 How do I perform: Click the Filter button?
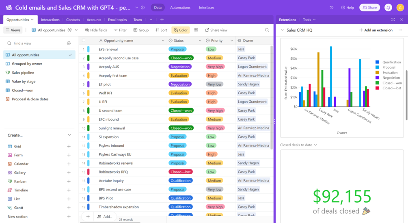coord(120,30)
